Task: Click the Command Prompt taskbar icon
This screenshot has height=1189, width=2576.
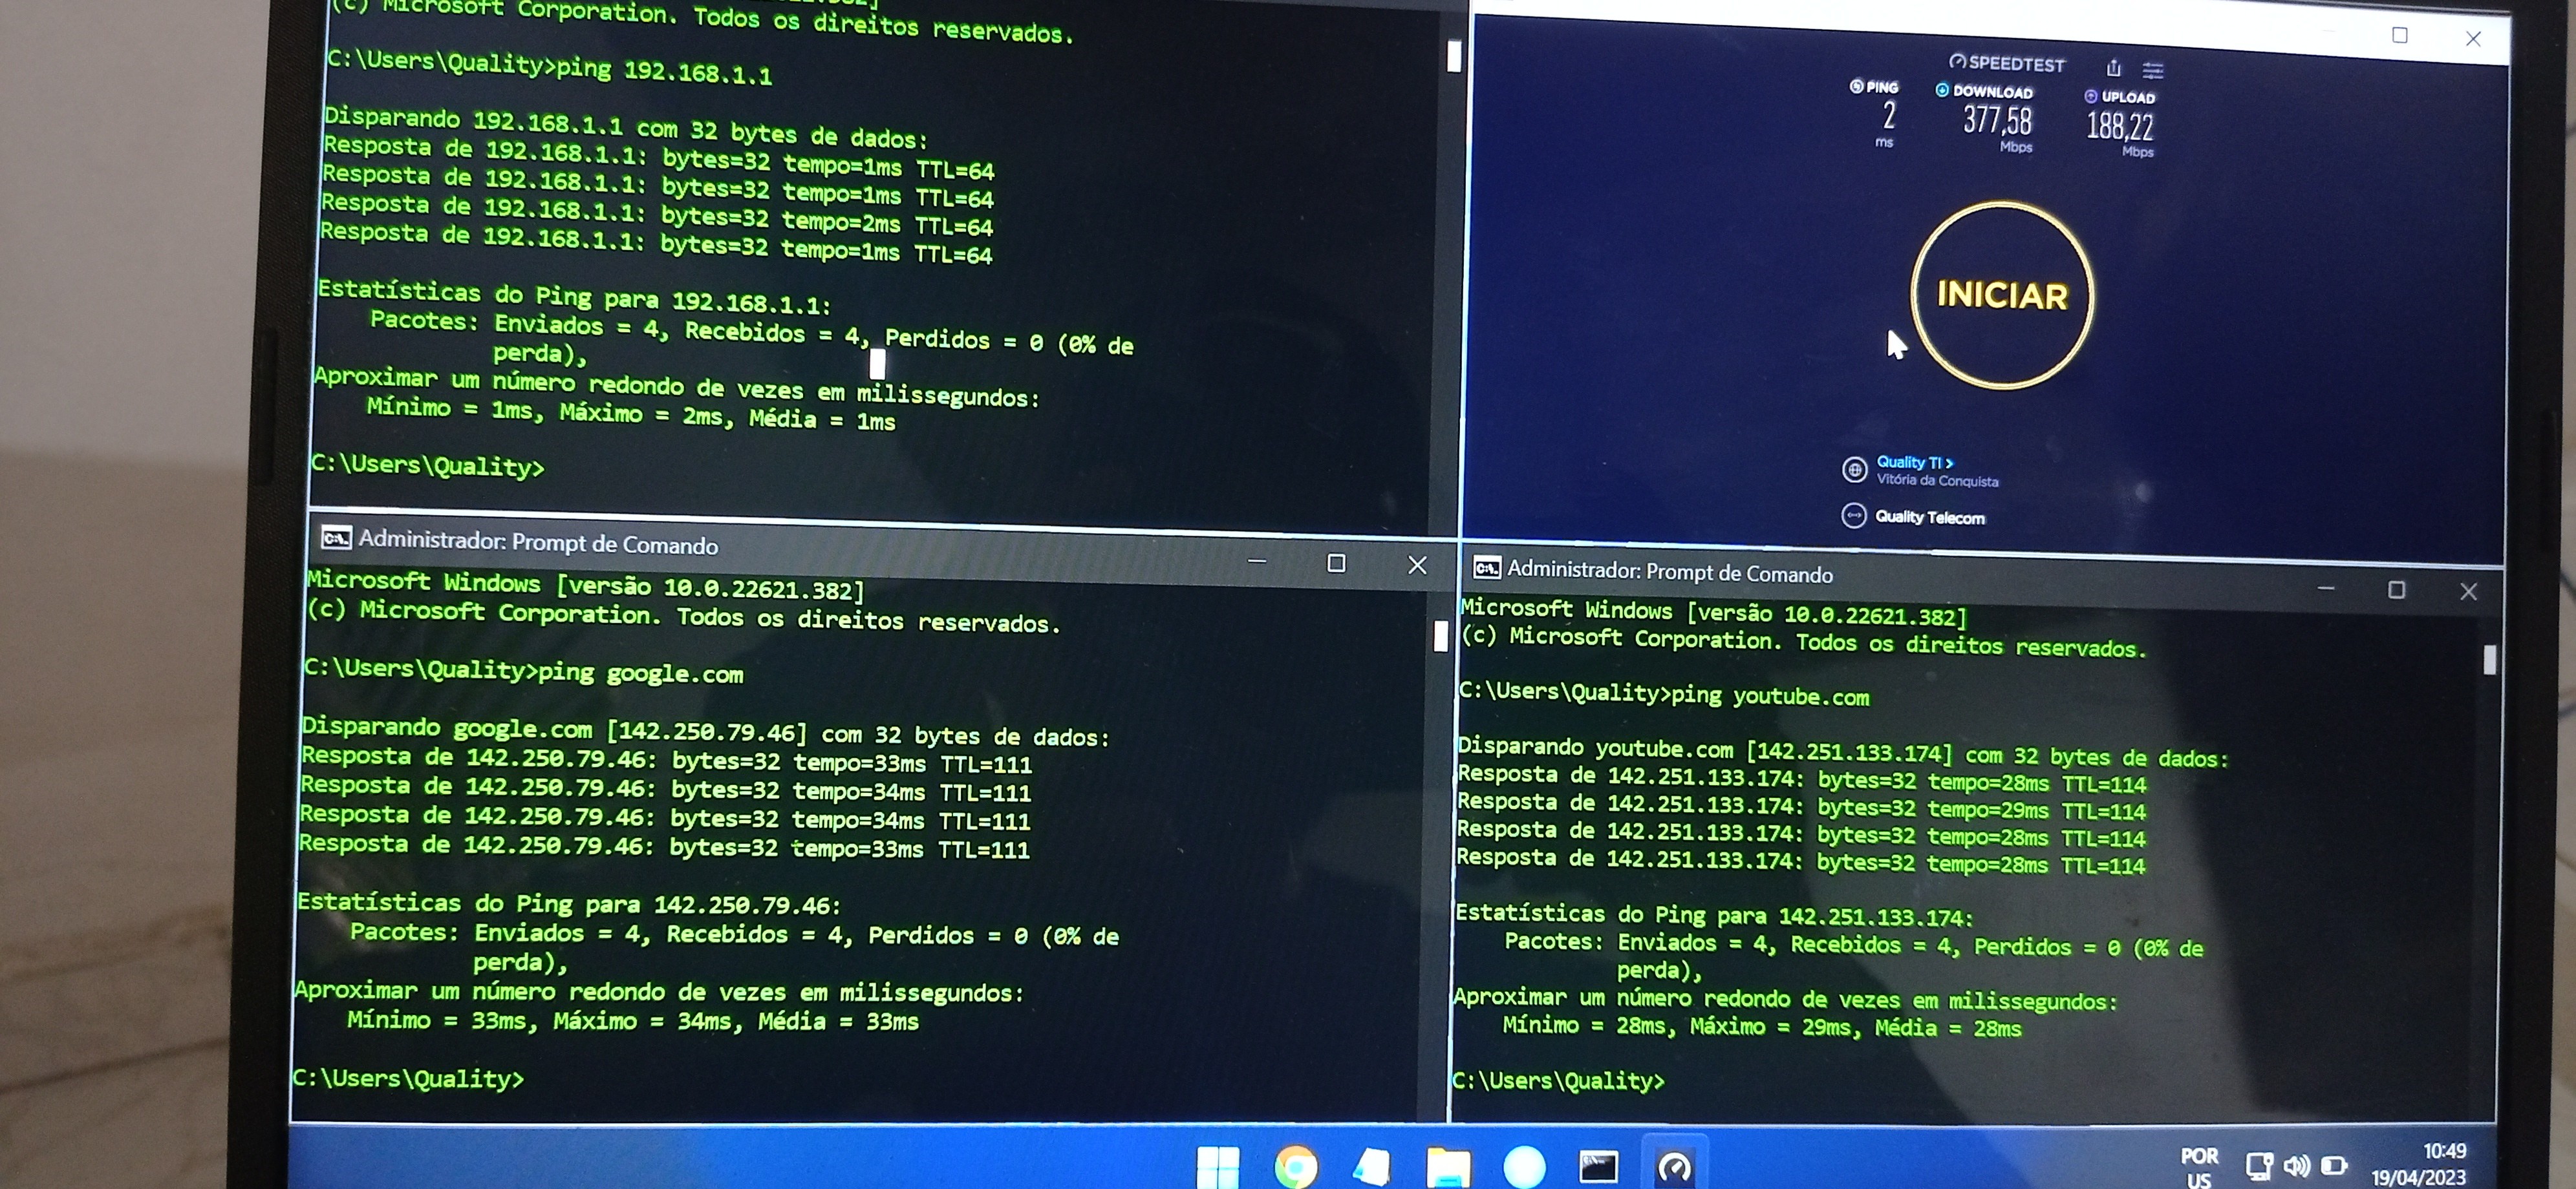Action: (1598, 1166)
